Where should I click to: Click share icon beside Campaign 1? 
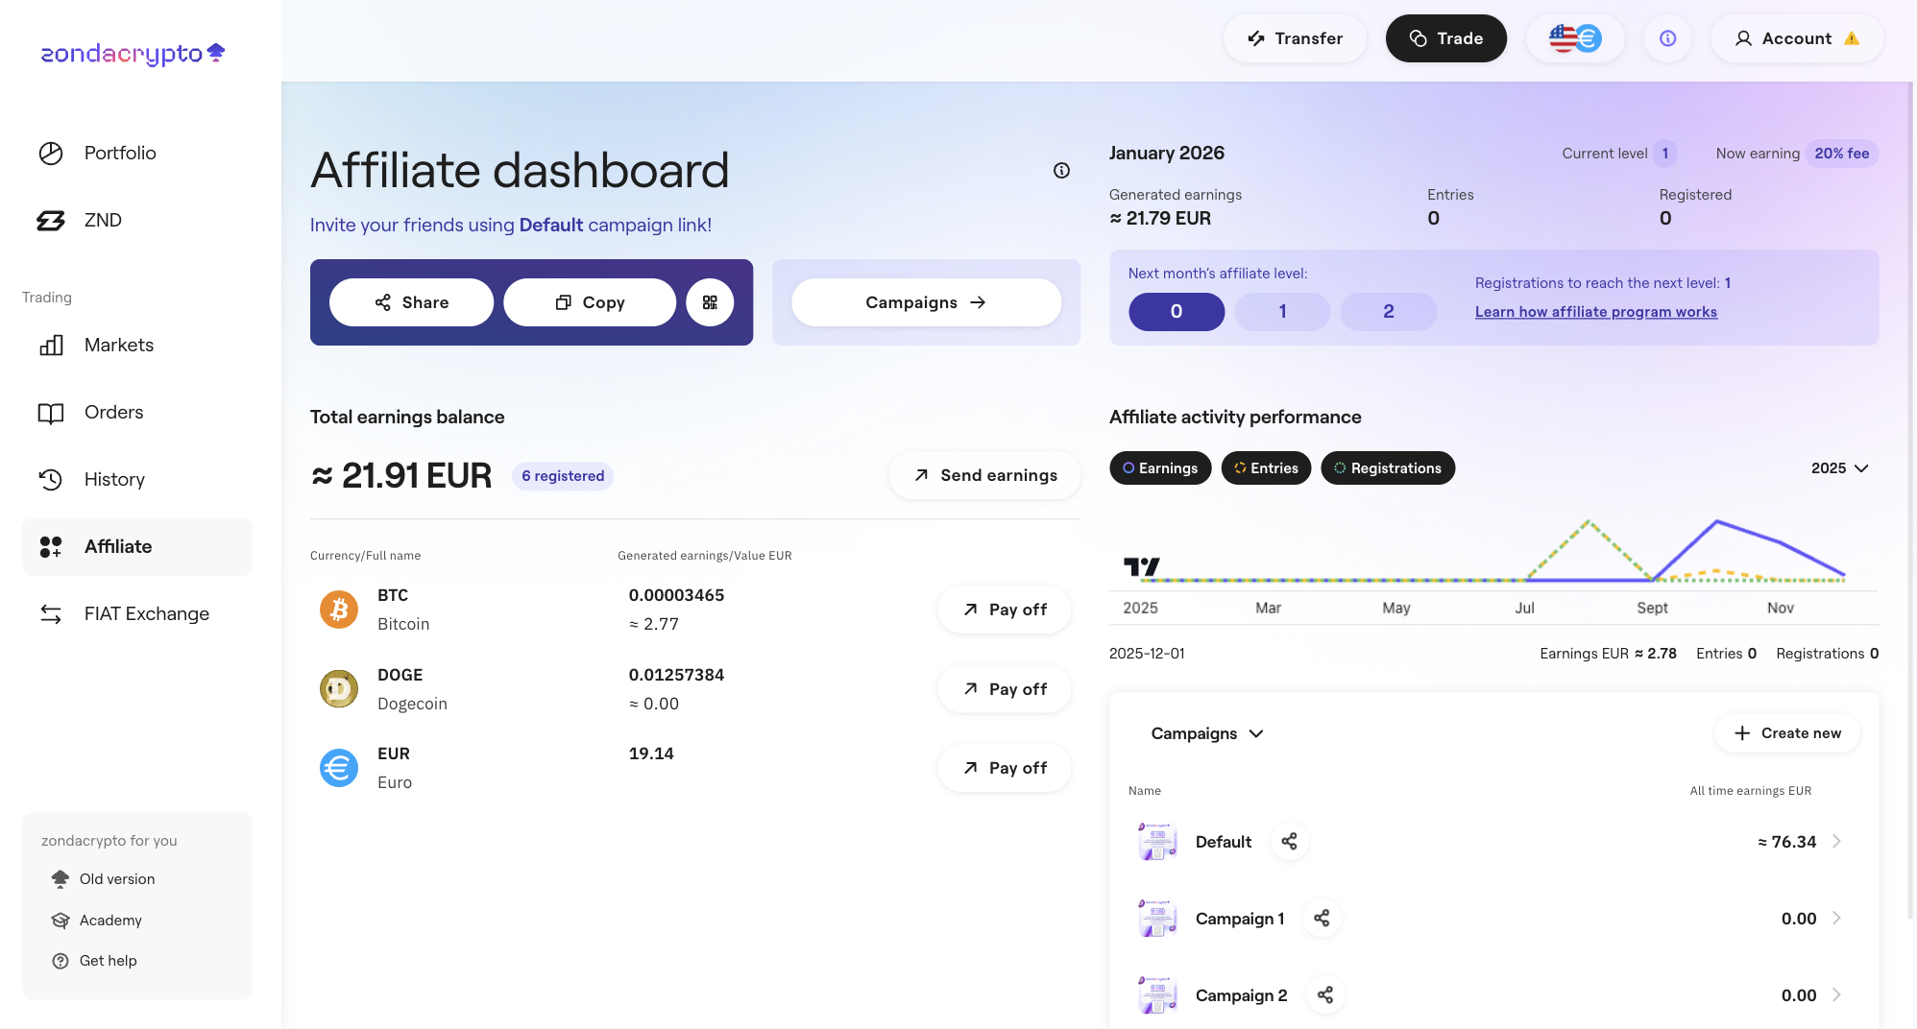coord(1322,919)
